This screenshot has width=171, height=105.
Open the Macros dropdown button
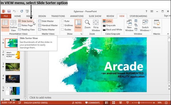[x=157, y=24]
